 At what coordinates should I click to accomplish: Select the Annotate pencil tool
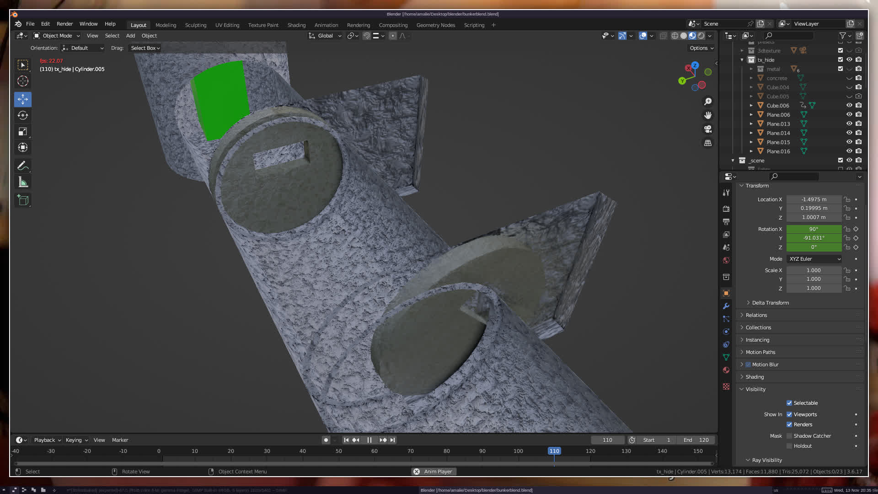(23, 166)
